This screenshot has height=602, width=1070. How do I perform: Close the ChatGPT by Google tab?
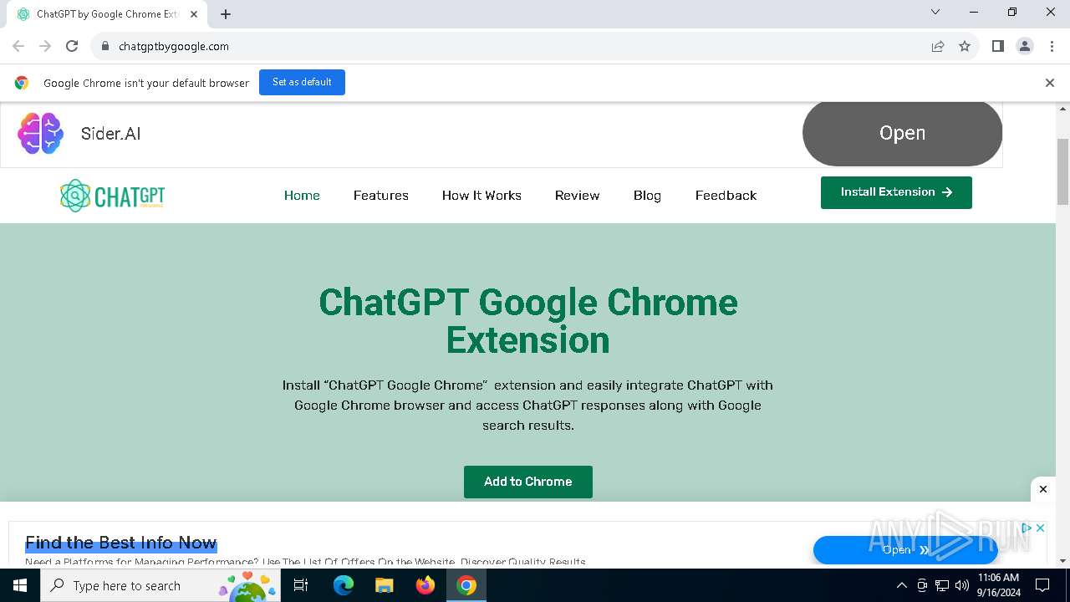pyautogui.click(x=194, y=14)
